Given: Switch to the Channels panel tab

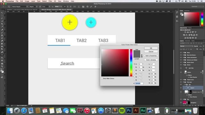Looking at the screenshot, I should (x=187, y=41).
